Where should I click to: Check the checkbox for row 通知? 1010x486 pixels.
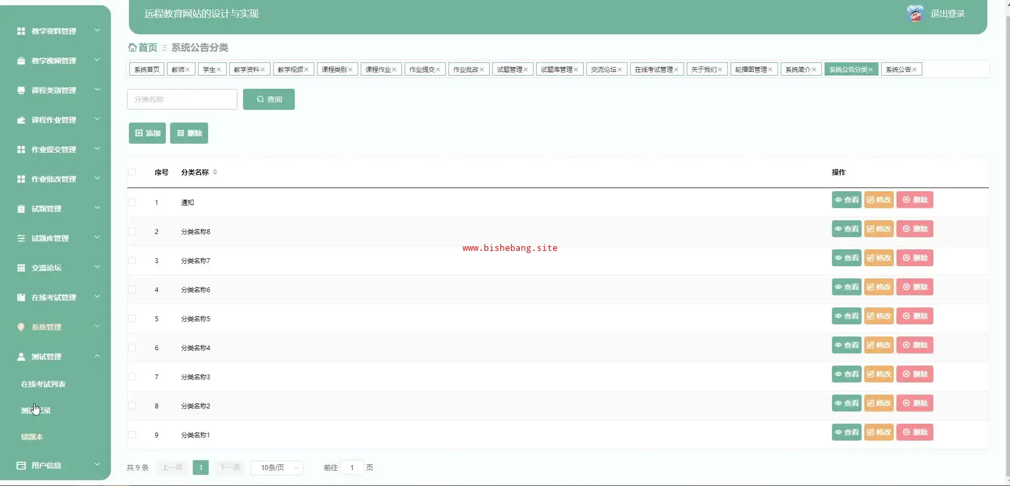point(132,202)
